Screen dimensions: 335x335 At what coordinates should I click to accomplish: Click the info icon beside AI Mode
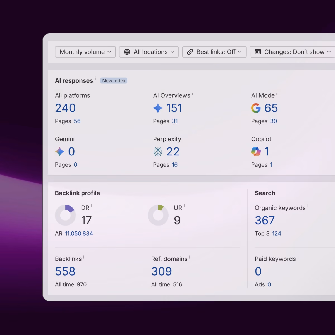277,94
